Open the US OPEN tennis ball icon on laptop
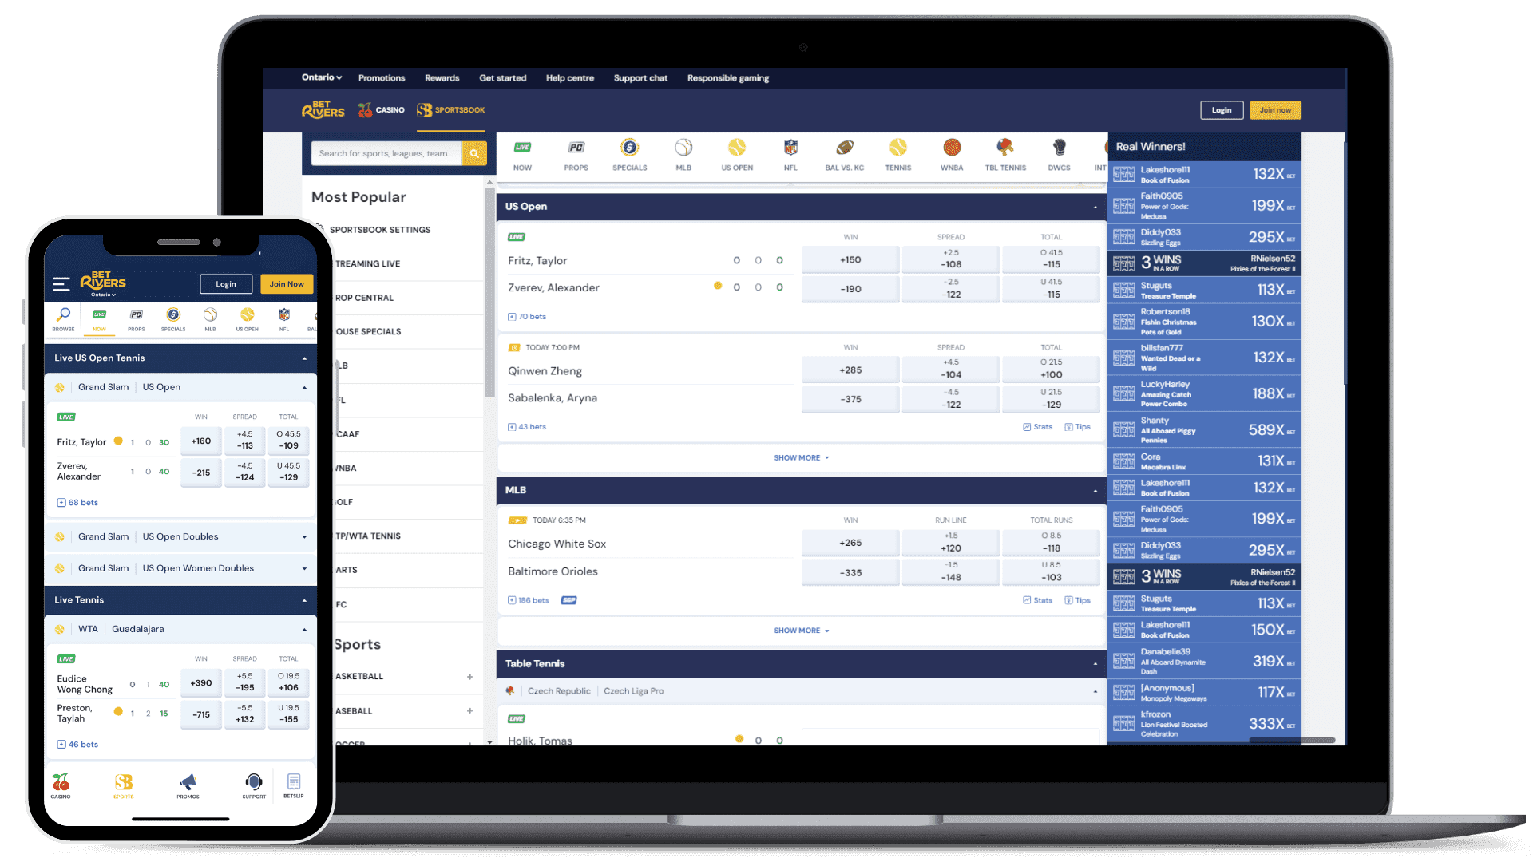Viewport: 1533px width, 862px height. pyautogui.click(x=737, y=154)
